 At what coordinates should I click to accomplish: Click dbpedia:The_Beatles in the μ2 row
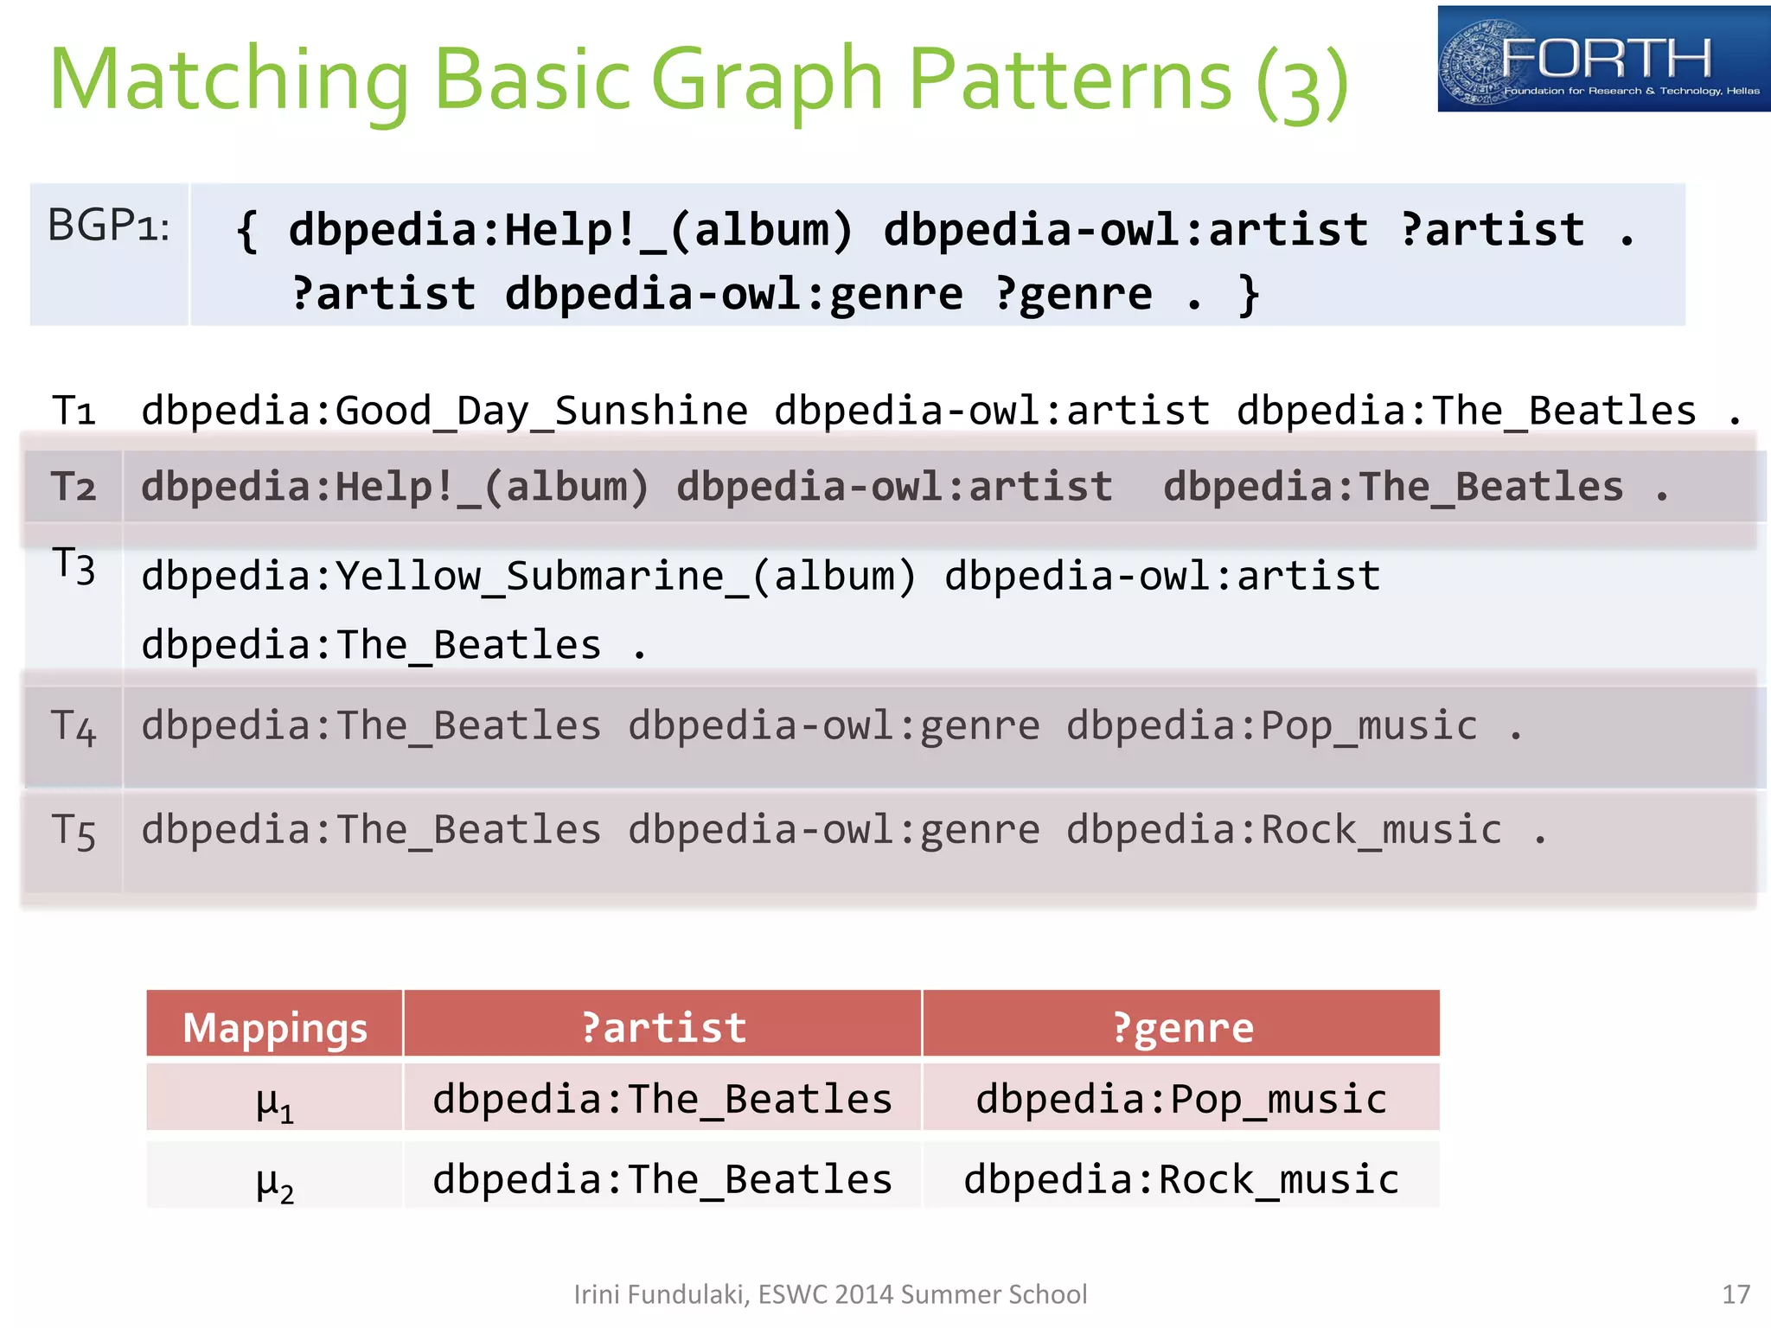(x=662, y=1179)
